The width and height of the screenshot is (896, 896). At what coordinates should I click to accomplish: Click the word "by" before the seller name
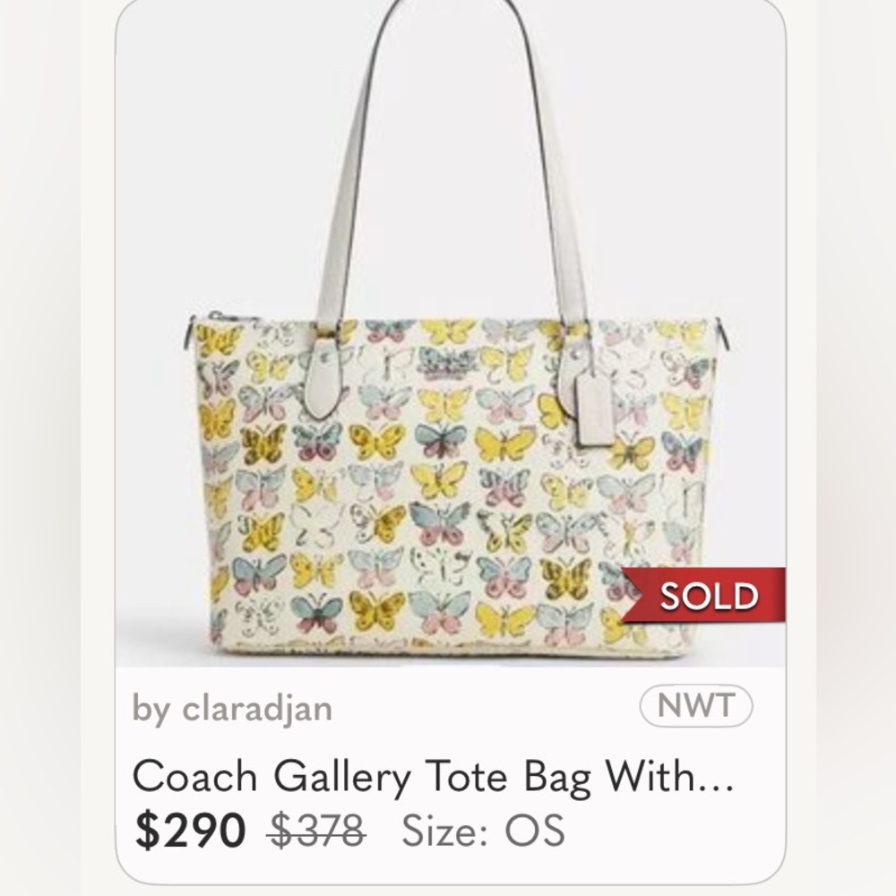(151, 710)
